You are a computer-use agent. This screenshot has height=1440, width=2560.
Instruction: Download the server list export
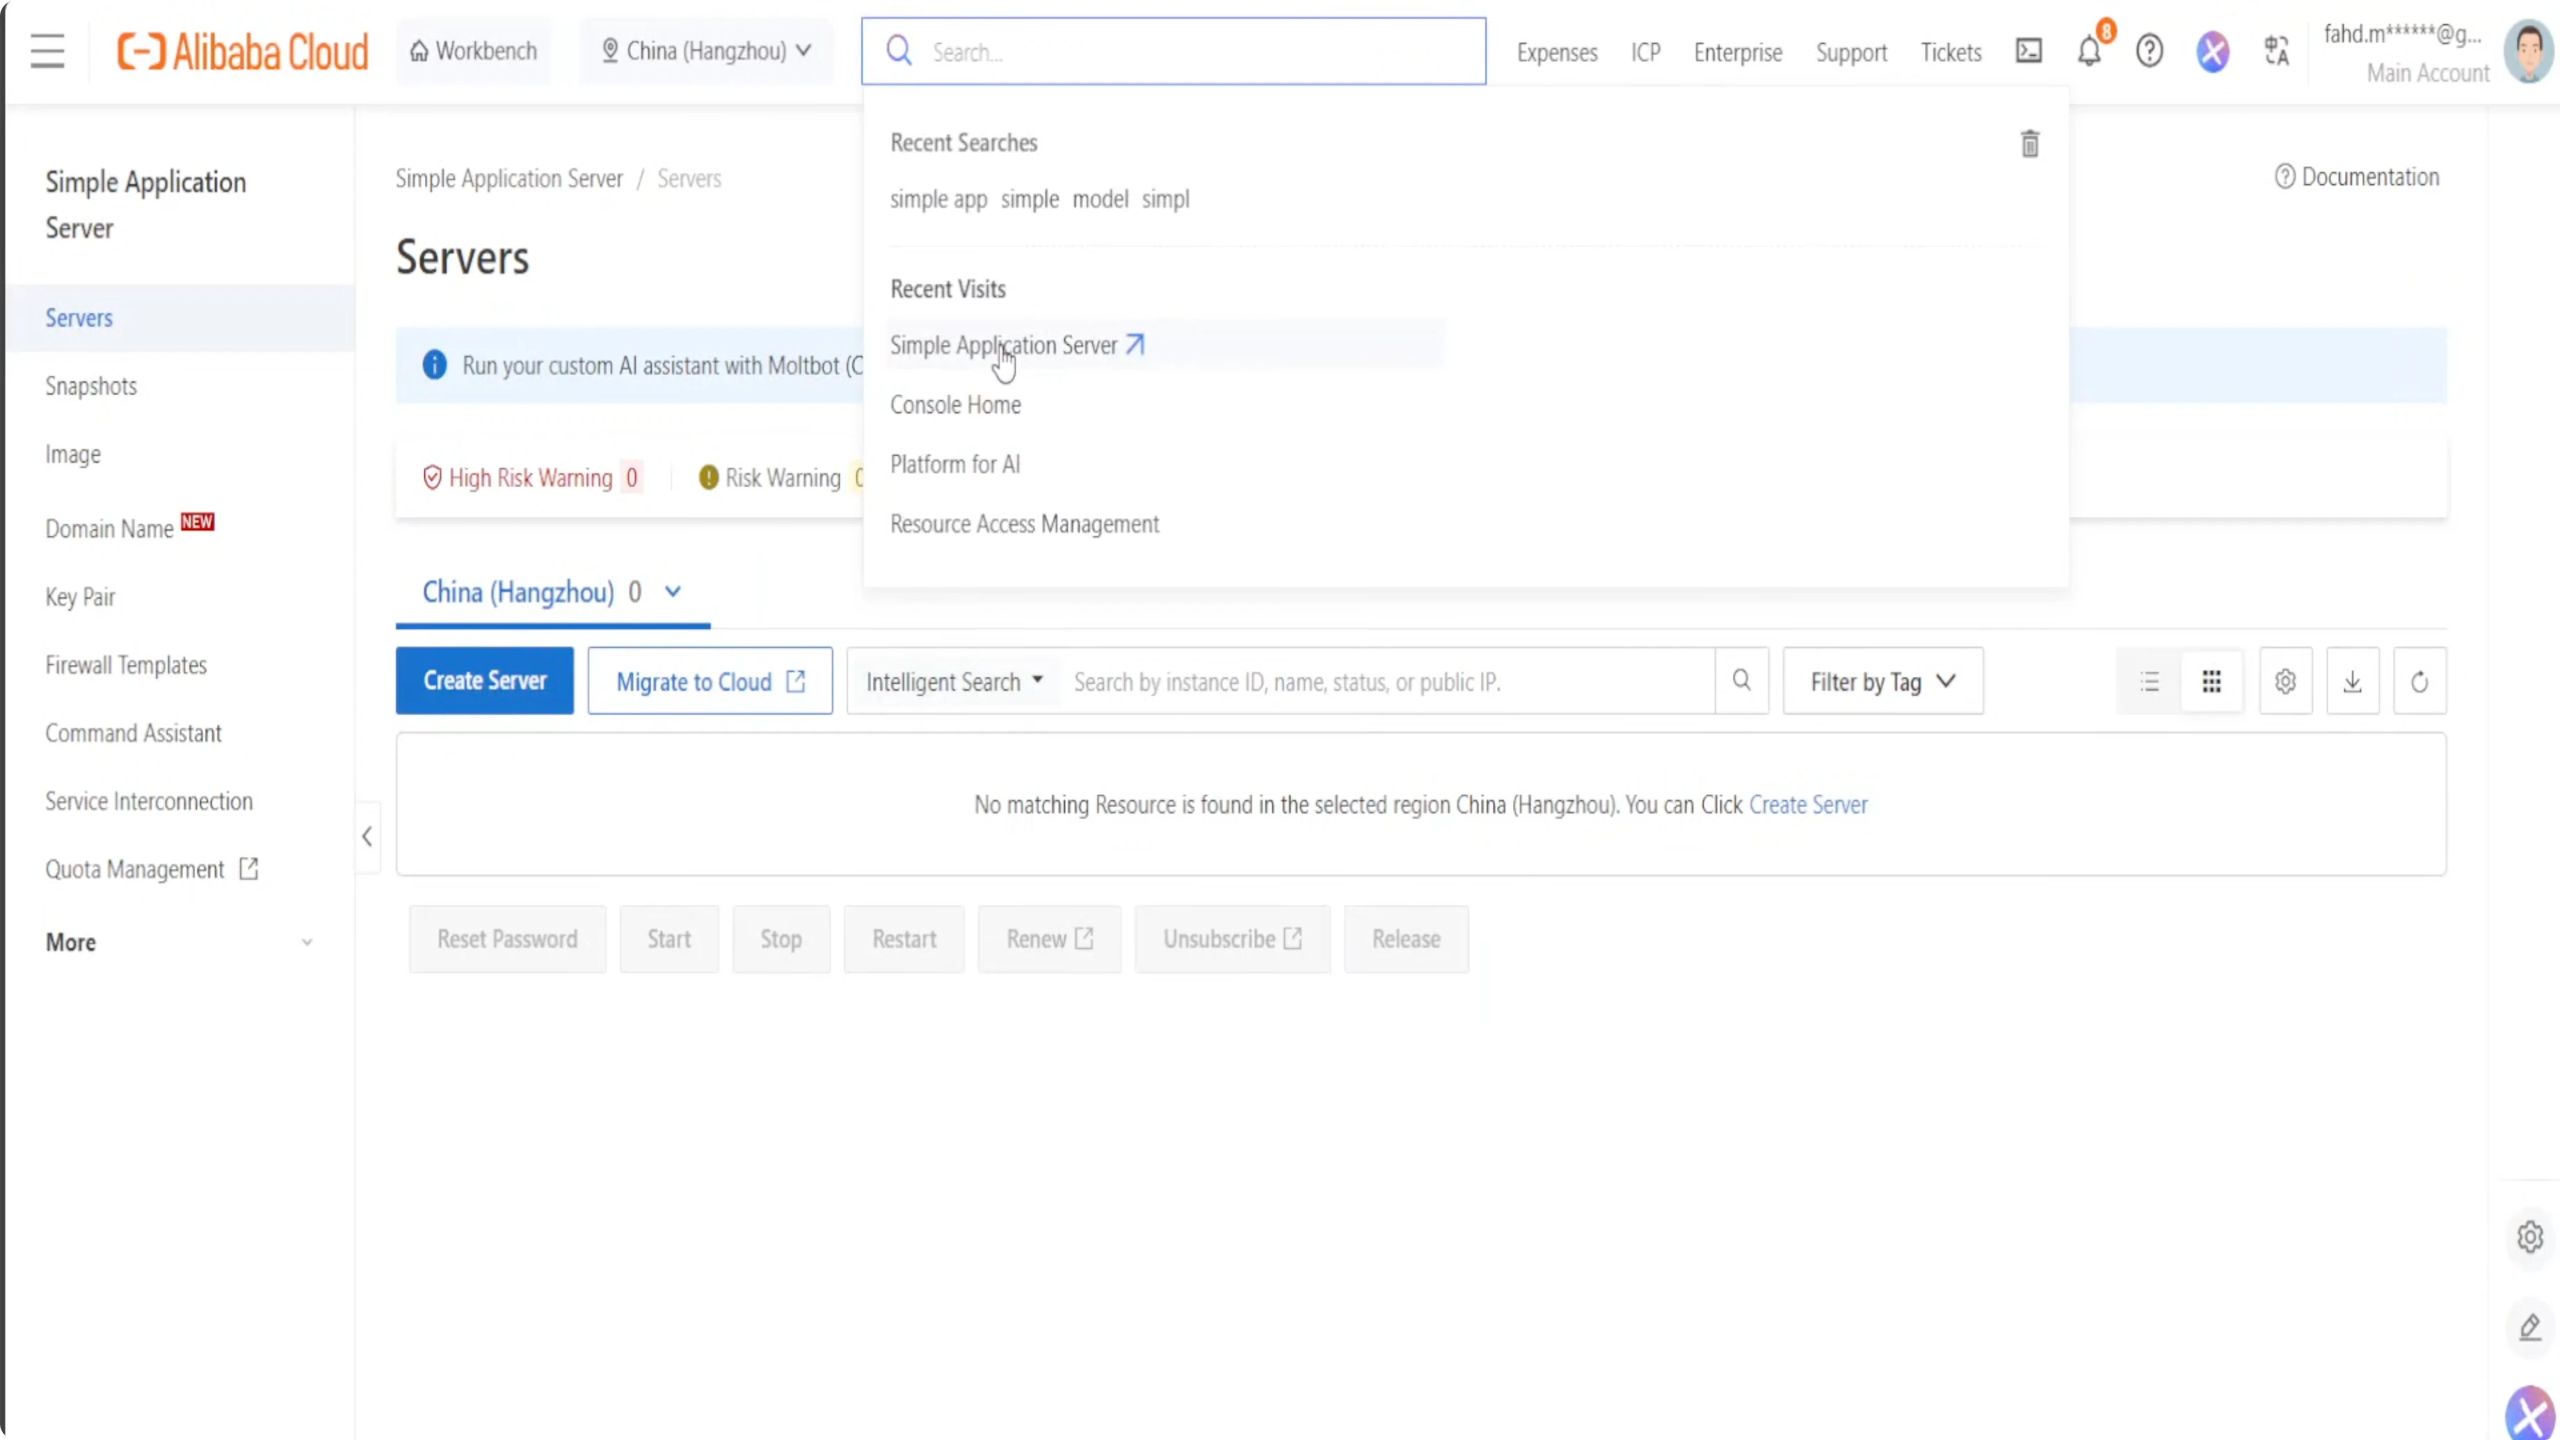pyautogui.click(x=2352, y=682)
